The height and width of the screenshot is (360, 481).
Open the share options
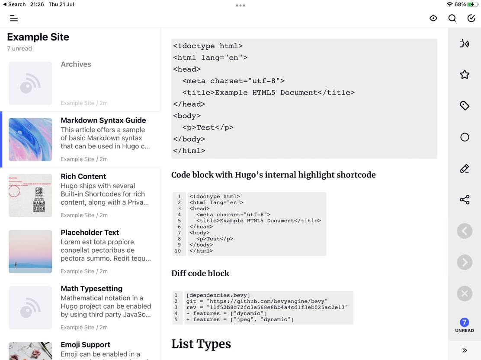[x=465, y=199]
